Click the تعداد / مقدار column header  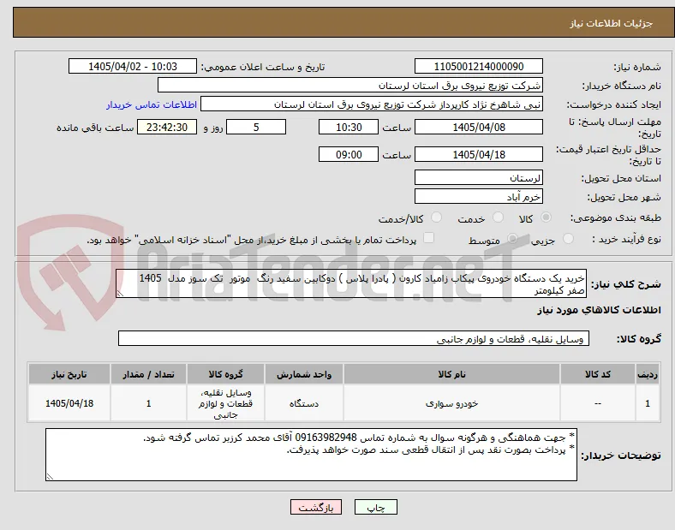148,374
